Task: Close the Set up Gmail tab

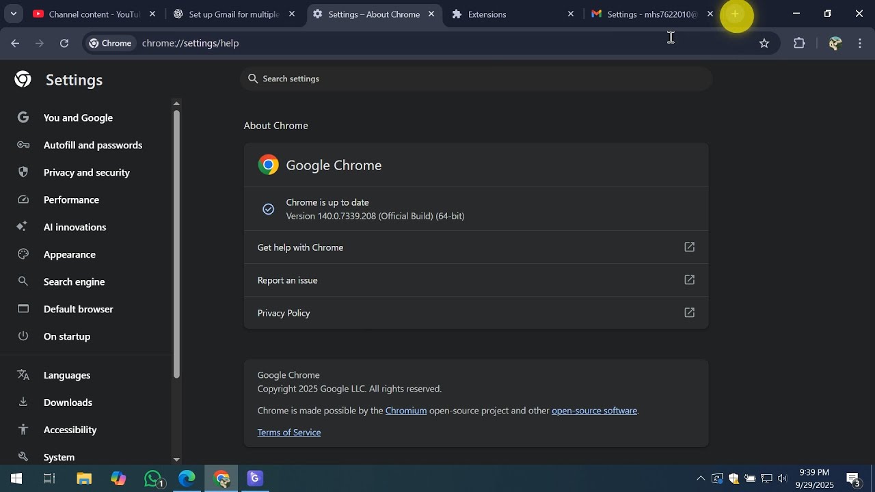Action: click(x=292, y=14)
